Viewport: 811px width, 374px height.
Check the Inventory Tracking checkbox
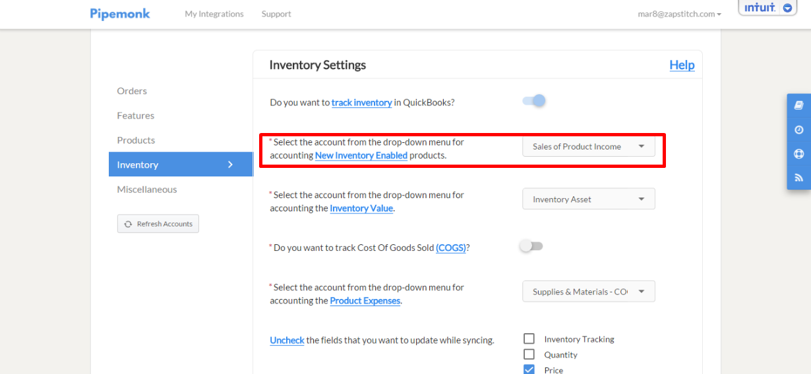click(529, 338)
